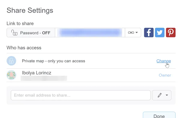180x118 pixels.
Task: Click the private map padlock icon
Action: pos(11,61)
